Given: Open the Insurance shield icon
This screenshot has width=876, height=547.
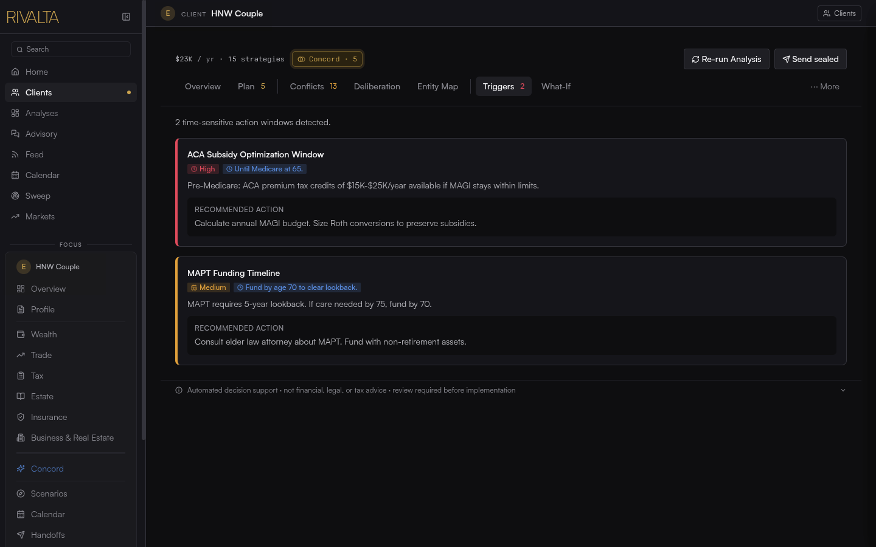Looking at the screenshot, I should point(21,417).
